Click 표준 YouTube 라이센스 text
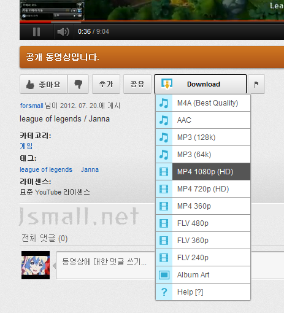284x313 pixels. coord(55,192)
